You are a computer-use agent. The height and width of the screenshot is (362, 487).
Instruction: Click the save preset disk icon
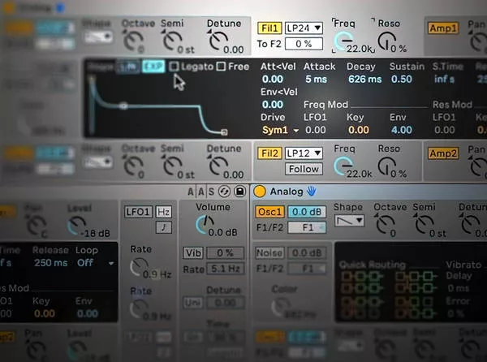tap(239, 192)
